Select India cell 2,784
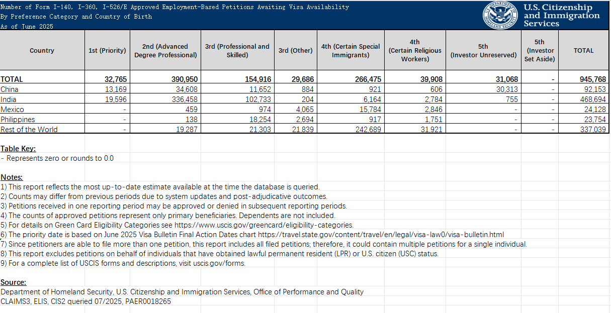 pos(415,99)
